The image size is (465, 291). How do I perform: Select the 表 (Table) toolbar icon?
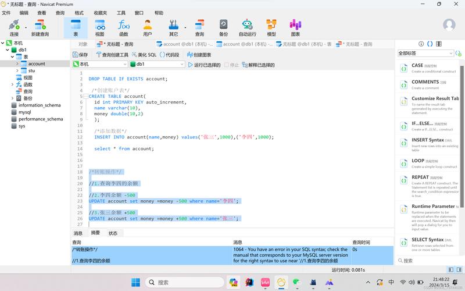tap(76, 28)
